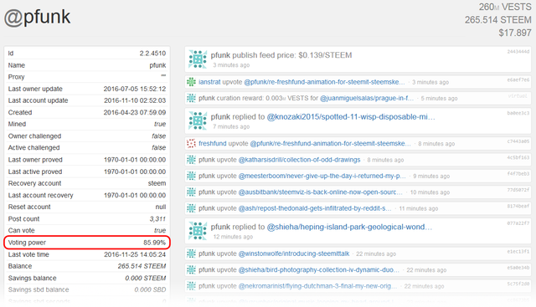Image resolution: width=536 pixels, height=307 pixels.
Task: Click 260M VESTS header total
Action: (x=505, y=7)
